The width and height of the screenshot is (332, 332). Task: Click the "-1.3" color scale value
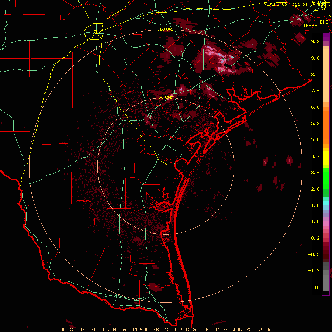click(x=314, y=271)
